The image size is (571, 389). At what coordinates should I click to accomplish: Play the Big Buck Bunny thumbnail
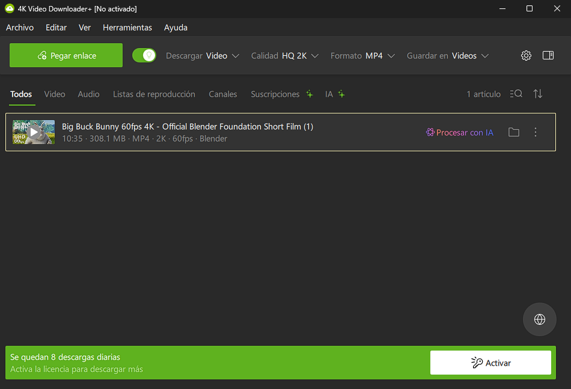[34, 132]
